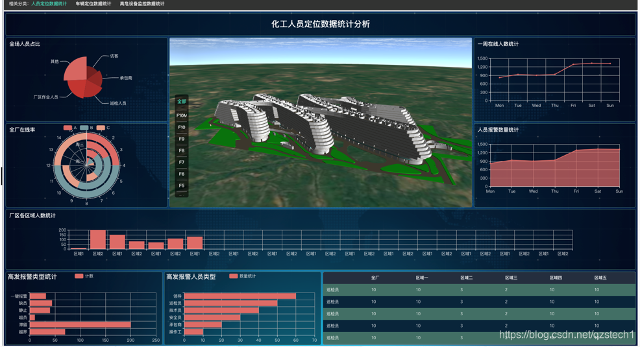Click the 区域五 column header
This screenshot has width=640, height=347.
[x=600, y=278]
